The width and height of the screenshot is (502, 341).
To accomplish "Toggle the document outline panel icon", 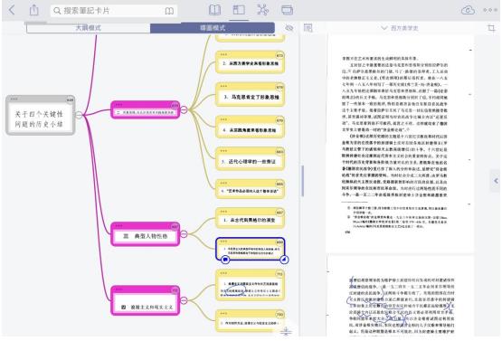I will tap(308, 28).
